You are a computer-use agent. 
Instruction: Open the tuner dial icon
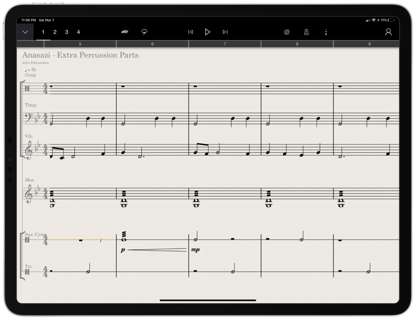click(x=287, y=32)
